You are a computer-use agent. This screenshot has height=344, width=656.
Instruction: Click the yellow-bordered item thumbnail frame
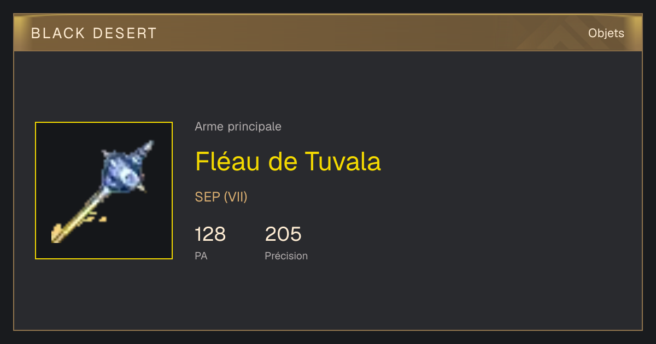(104, 191)
